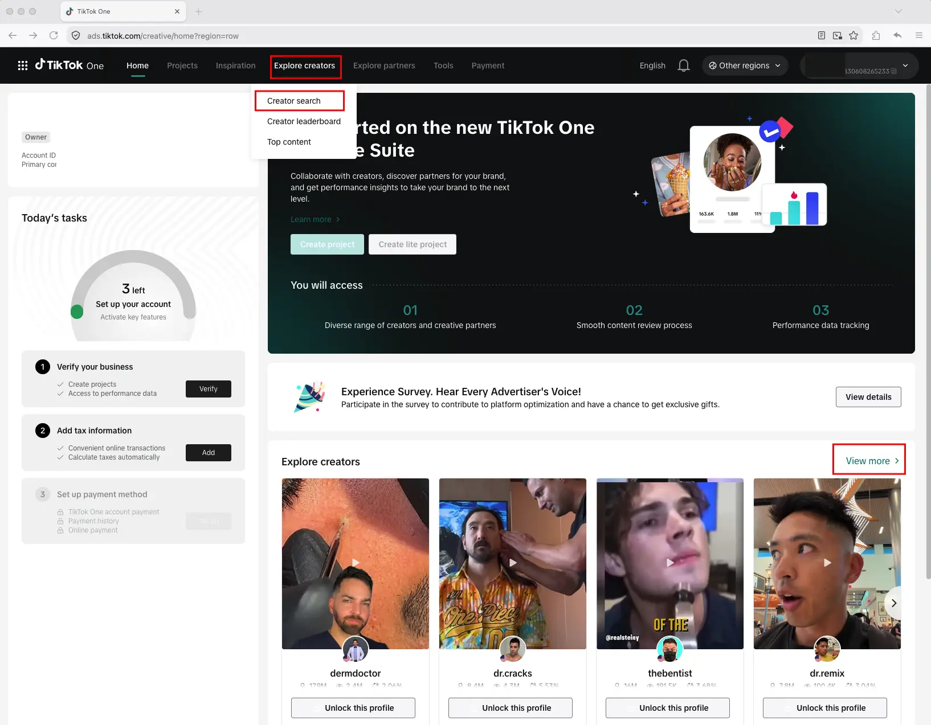931x725 pixels.
Task: Click View more in Explore creators
Action: [872, 461]
